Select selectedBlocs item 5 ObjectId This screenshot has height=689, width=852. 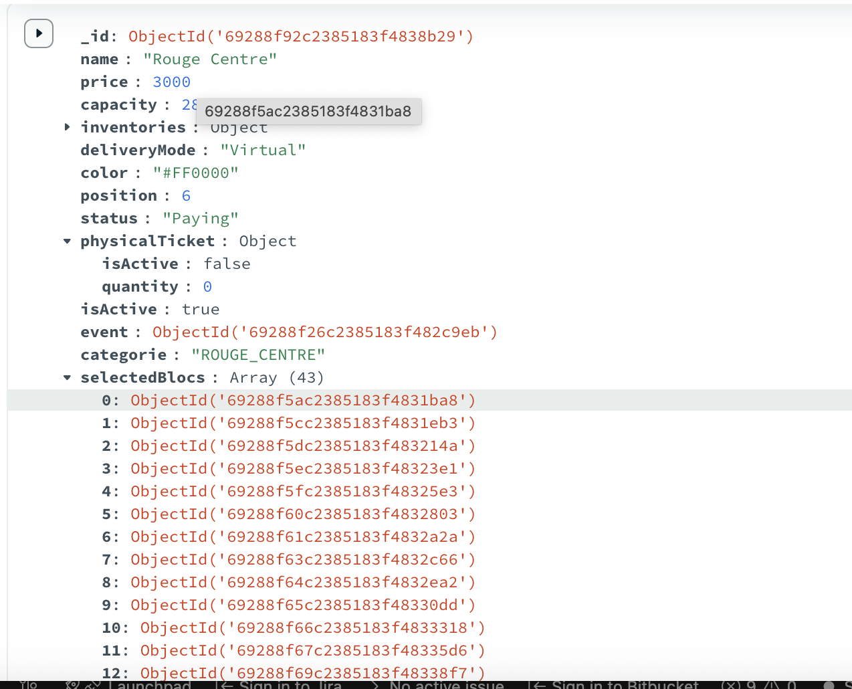[x=303, y=514]
